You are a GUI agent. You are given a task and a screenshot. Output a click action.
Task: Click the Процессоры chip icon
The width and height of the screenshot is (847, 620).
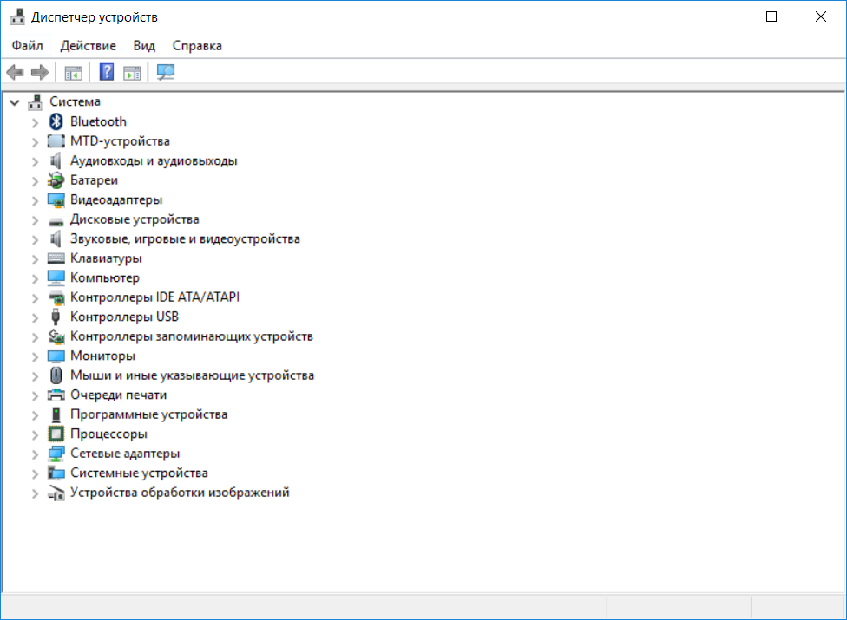(56, 434)
